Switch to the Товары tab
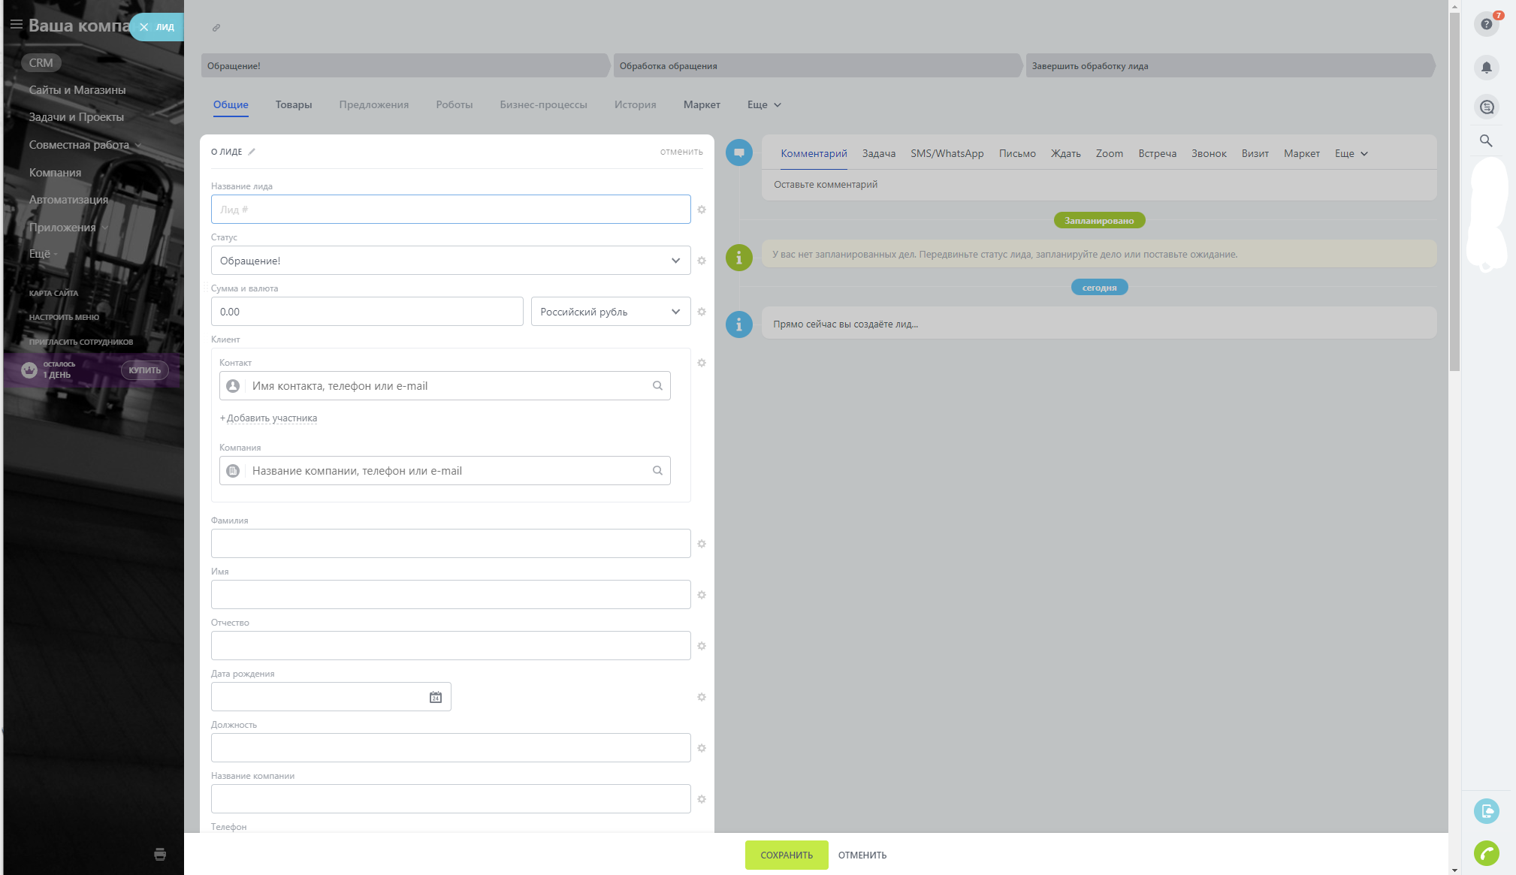 coord(293,104)
